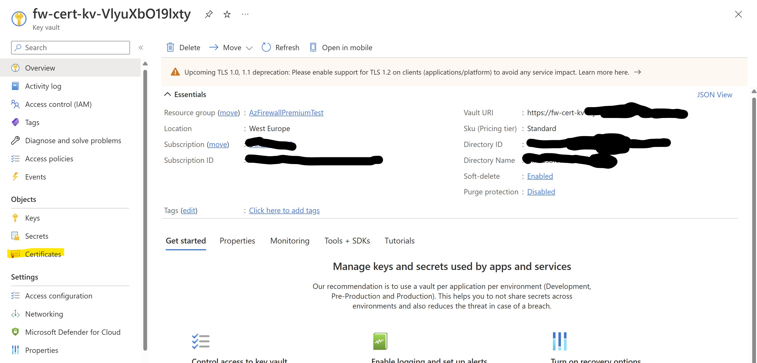Go to Secrets in Objects section

37,236
